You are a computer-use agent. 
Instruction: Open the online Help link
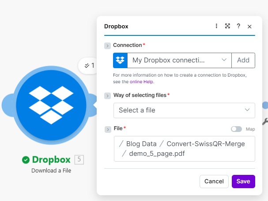point(142,81)
